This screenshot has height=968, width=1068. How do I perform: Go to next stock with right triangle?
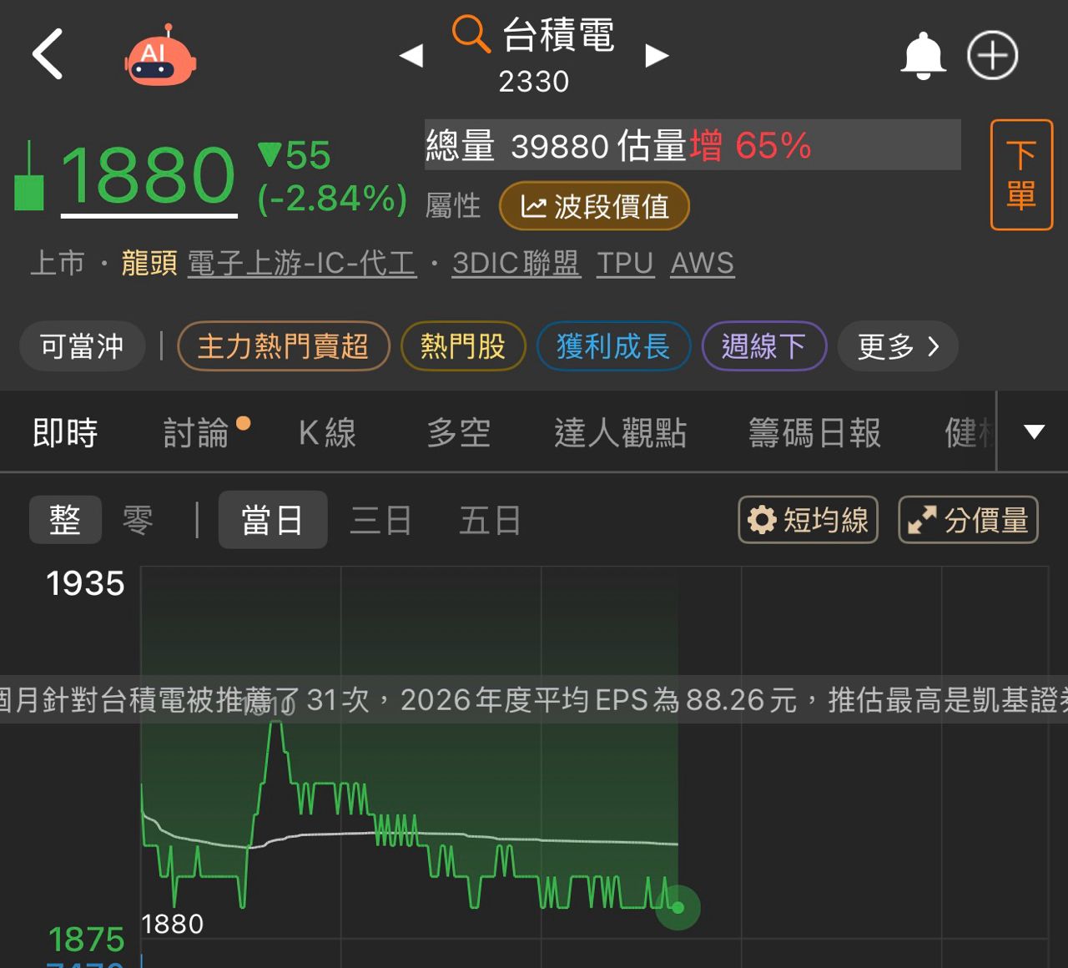coord(657,56)
